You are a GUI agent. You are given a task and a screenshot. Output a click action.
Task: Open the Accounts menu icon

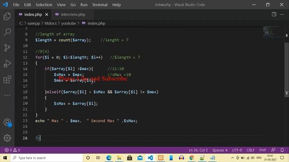coord(7,122)
